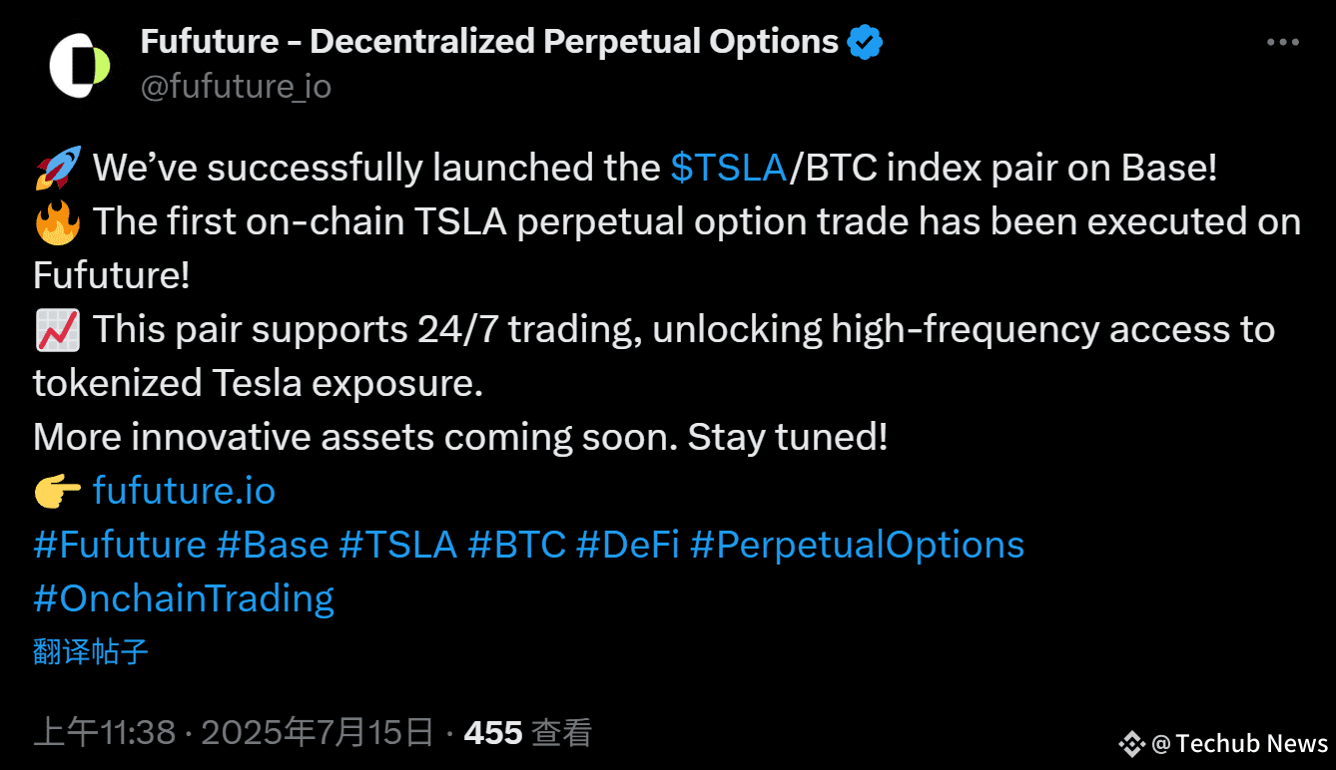
Task: Open the #BTC hashtag
Action: point(516,545)
